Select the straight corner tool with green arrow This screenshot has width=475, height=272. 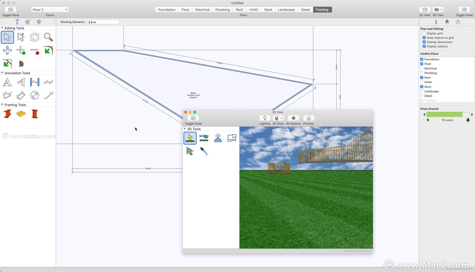pyautogui.click(x=7, y=63)
